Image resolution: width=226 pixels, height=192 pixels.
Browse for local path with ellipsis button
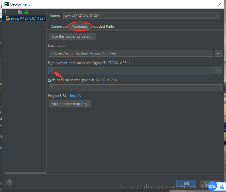(x=218, y=53)
